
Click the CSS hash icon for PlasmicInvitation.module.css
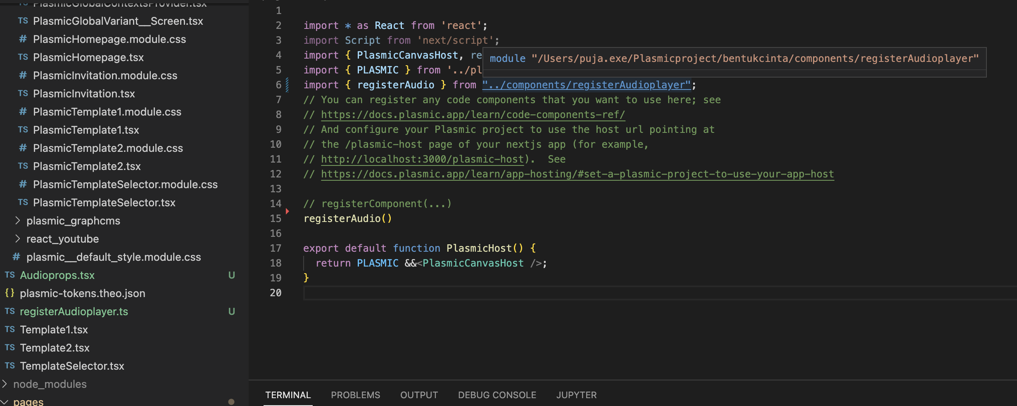pyautogui.click(x=23, y=76)
